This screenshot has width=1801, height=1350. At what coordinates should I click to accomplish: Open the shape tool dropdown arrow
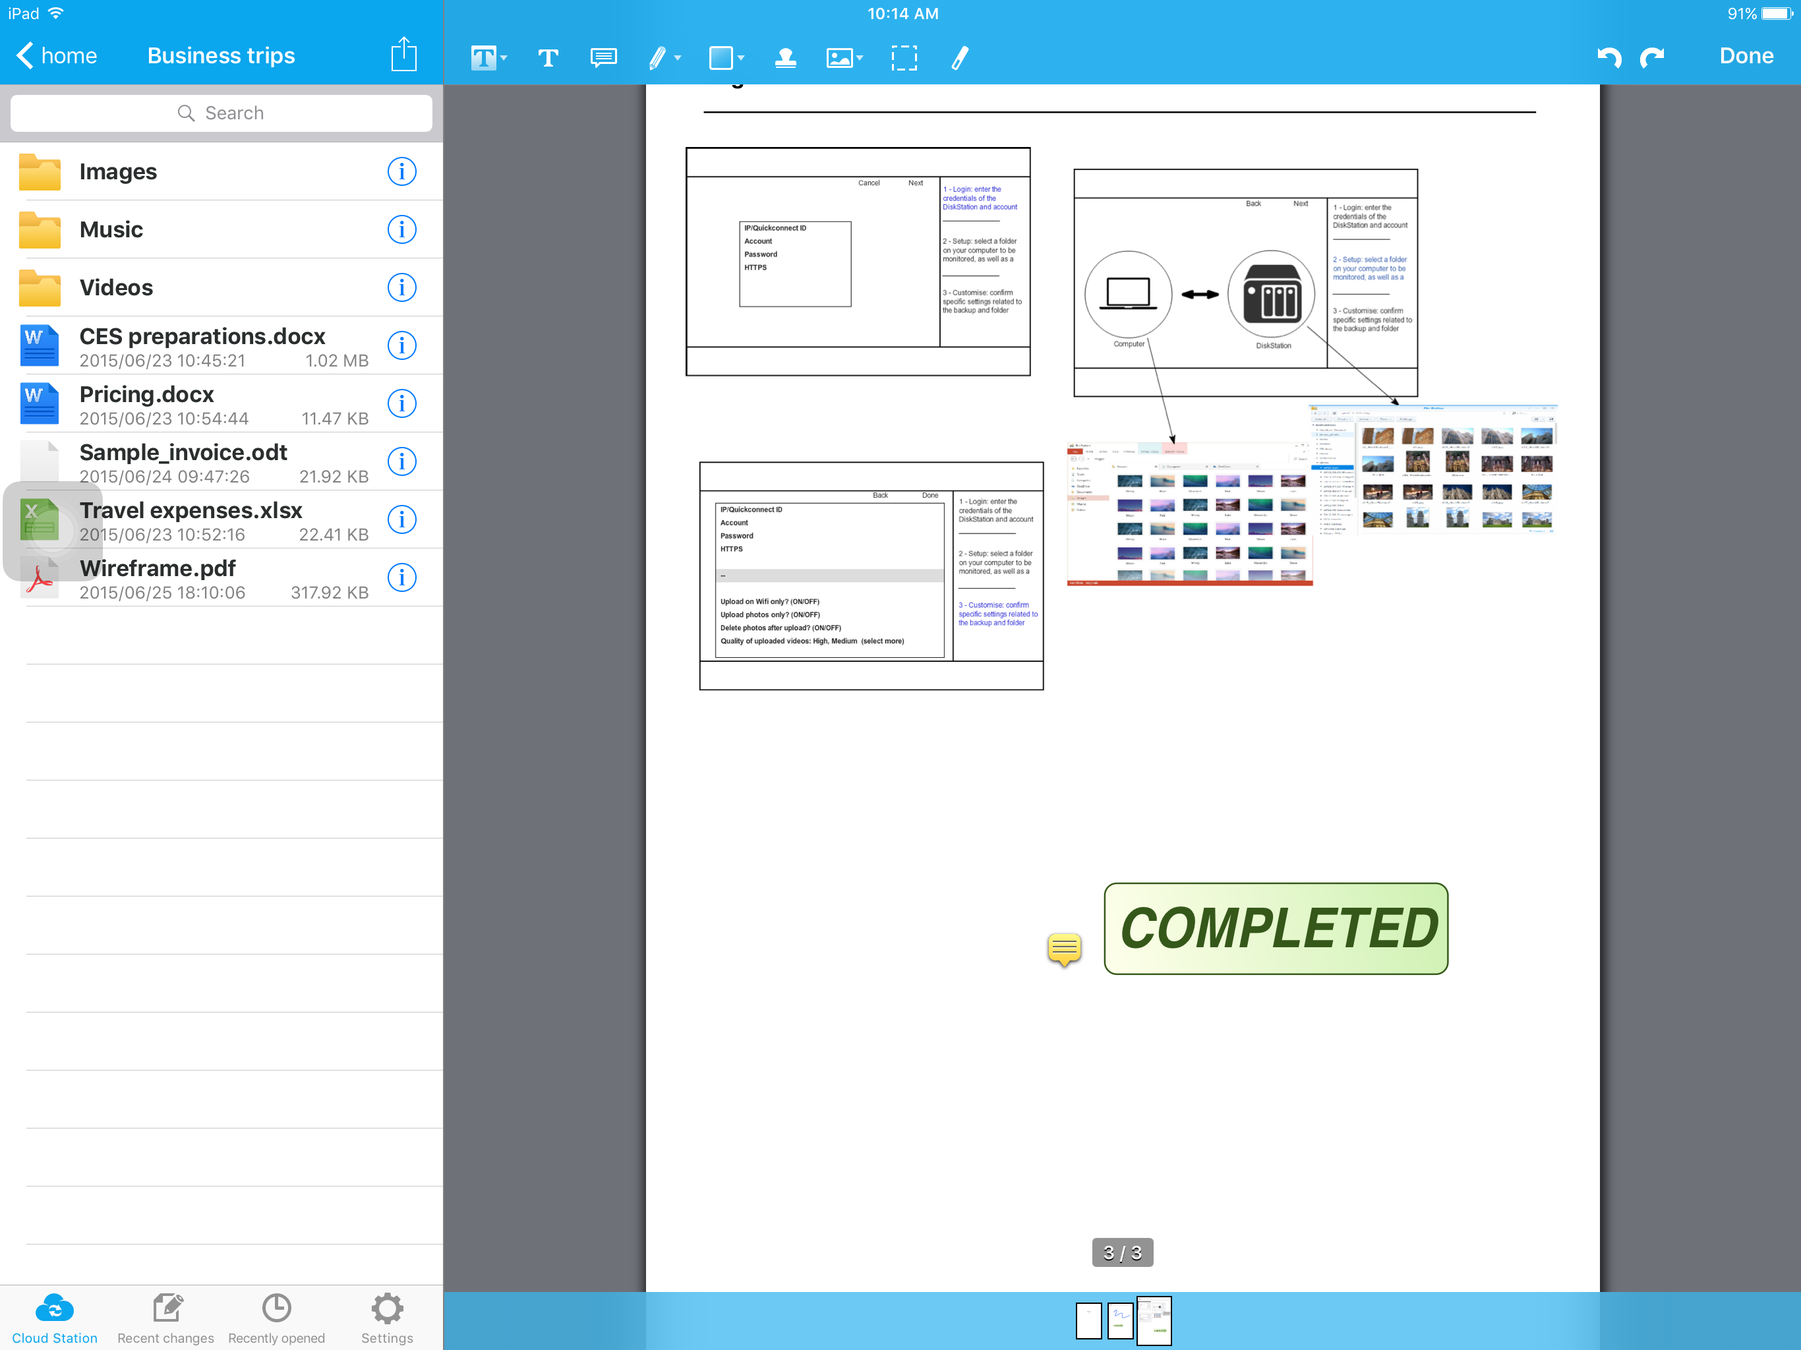[x=741, y=58]
